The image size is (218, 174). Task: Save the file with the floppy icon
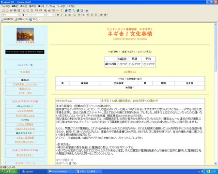point(11,10)
